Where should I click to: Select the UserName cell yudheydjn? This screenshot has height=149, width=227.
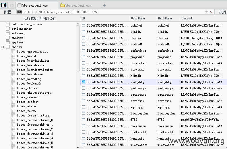click(138, 88)
